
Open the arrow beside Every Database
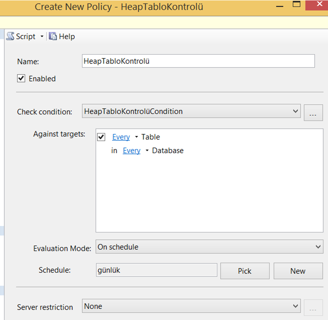click(x=147, y=150)
